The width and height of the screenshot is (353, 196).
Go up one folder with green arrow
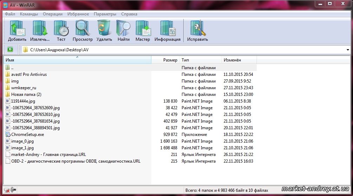tap(10, 50)
